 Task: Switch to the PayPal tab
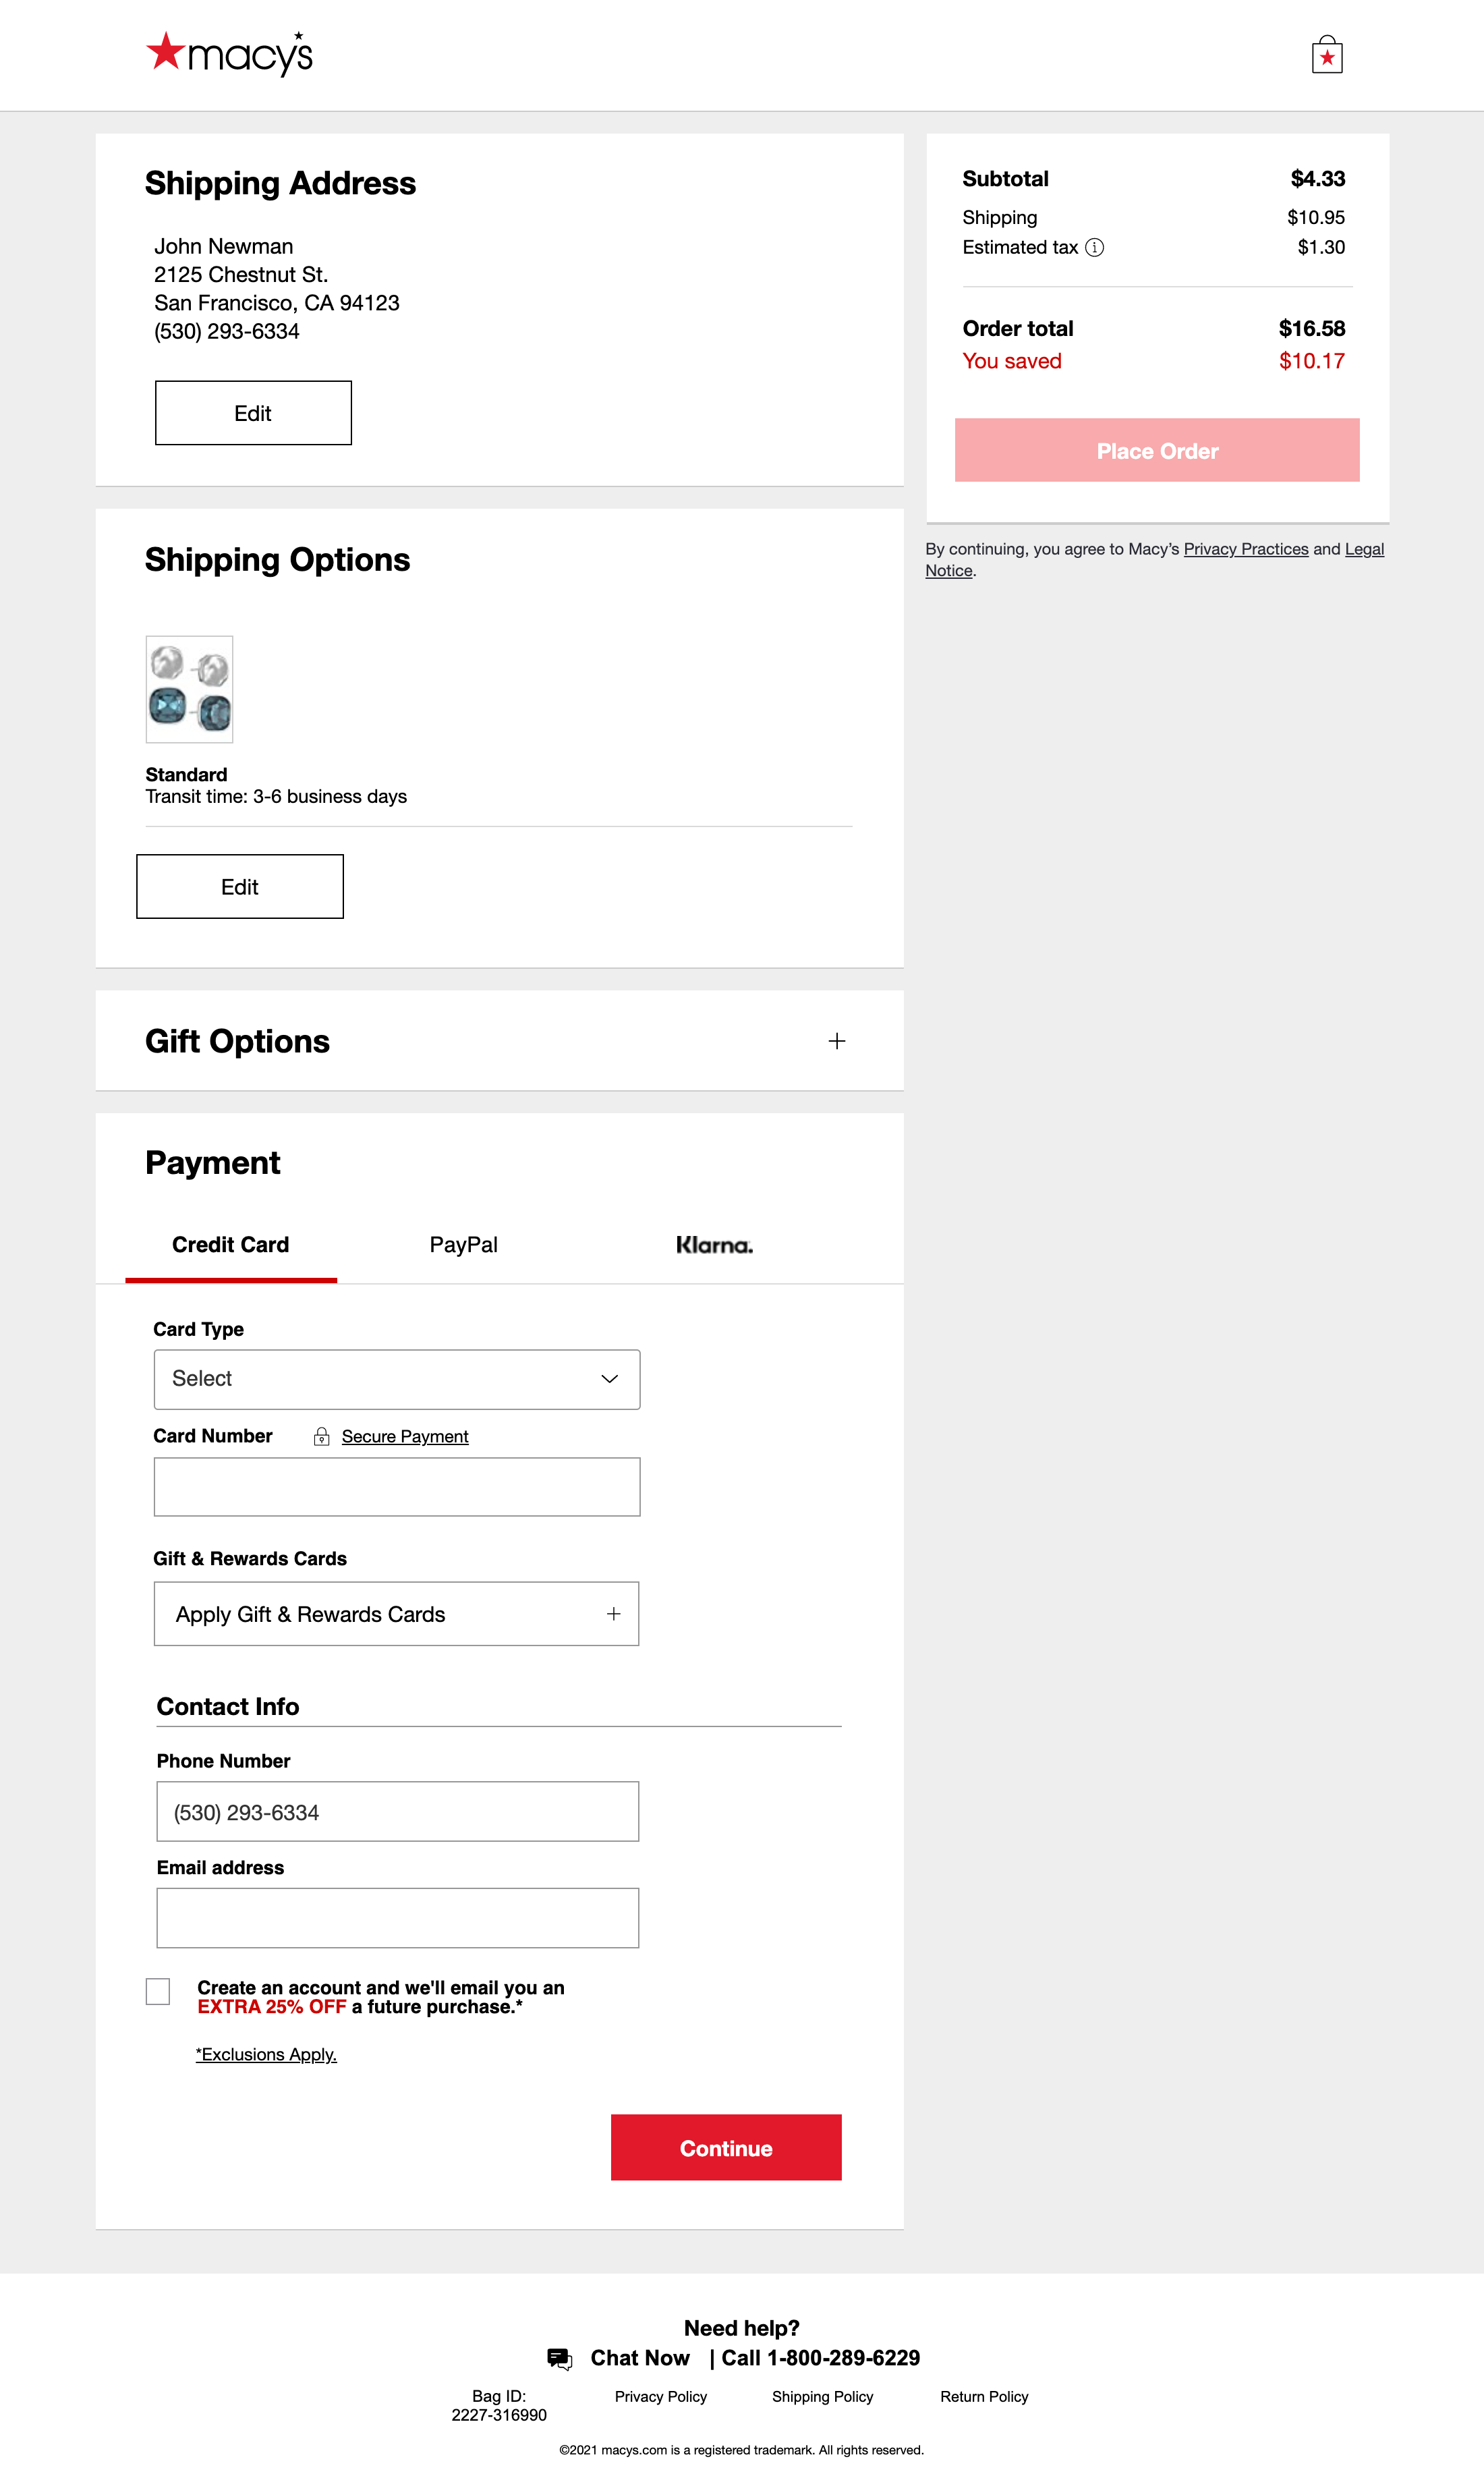[x=463, y=1244]
